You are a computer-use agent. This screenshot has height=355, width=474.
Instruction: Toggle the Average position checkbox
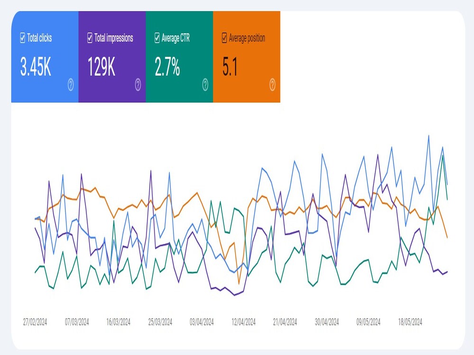(224, 38)
